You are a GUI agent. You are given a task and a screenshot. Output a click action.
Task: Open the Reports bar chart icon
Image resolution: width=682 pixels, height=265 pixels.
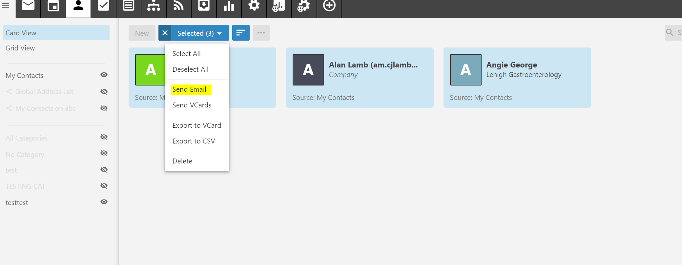tap(229, 6)
